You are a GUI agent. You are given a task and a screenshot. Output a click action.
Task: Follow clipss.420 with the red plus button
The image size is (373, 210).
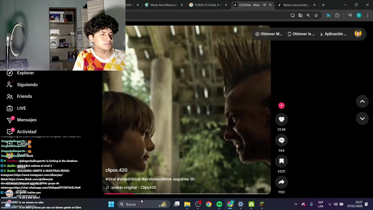tap(281, 106)
